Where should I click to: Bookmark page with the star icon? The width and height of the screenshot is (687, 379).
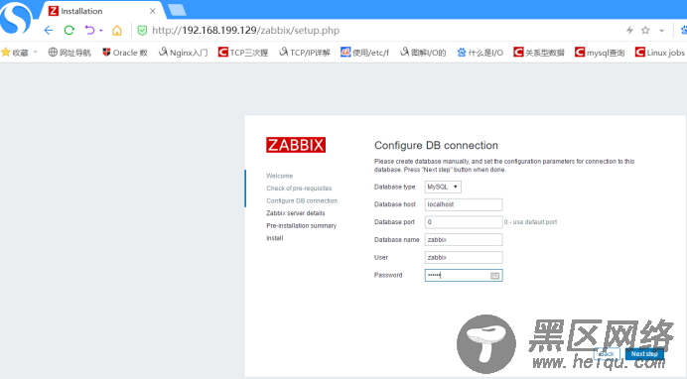point(645,30)
